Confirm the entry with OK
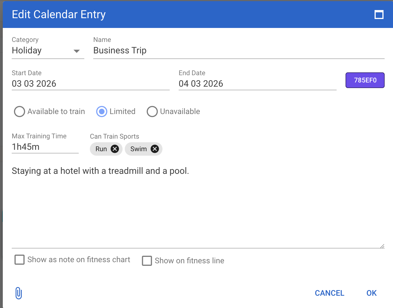 pyautogui.click(x=371, y=293)
